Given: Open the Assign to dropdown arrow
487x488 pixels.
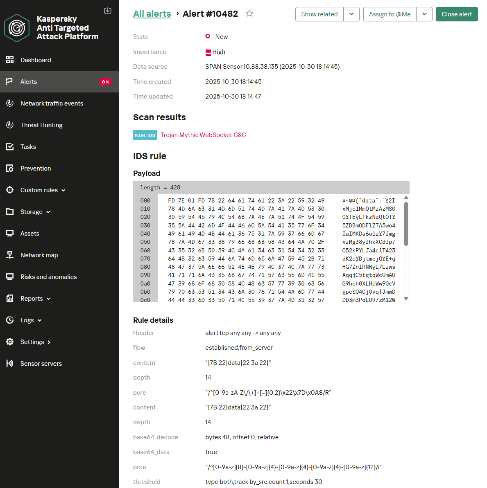Looking at the screenshot, I should click(424, 14).
